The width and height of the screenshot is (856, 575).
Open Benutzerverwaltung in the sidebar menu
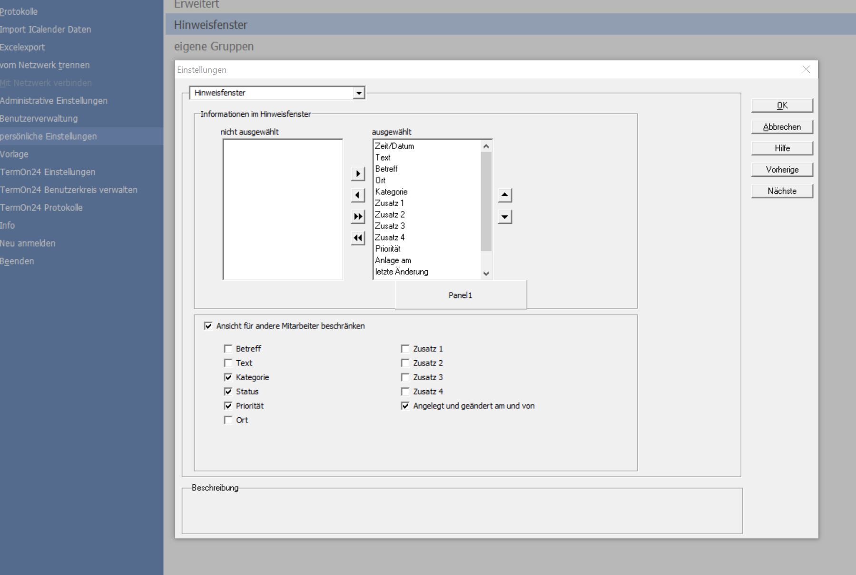click(x=39, y=118)
